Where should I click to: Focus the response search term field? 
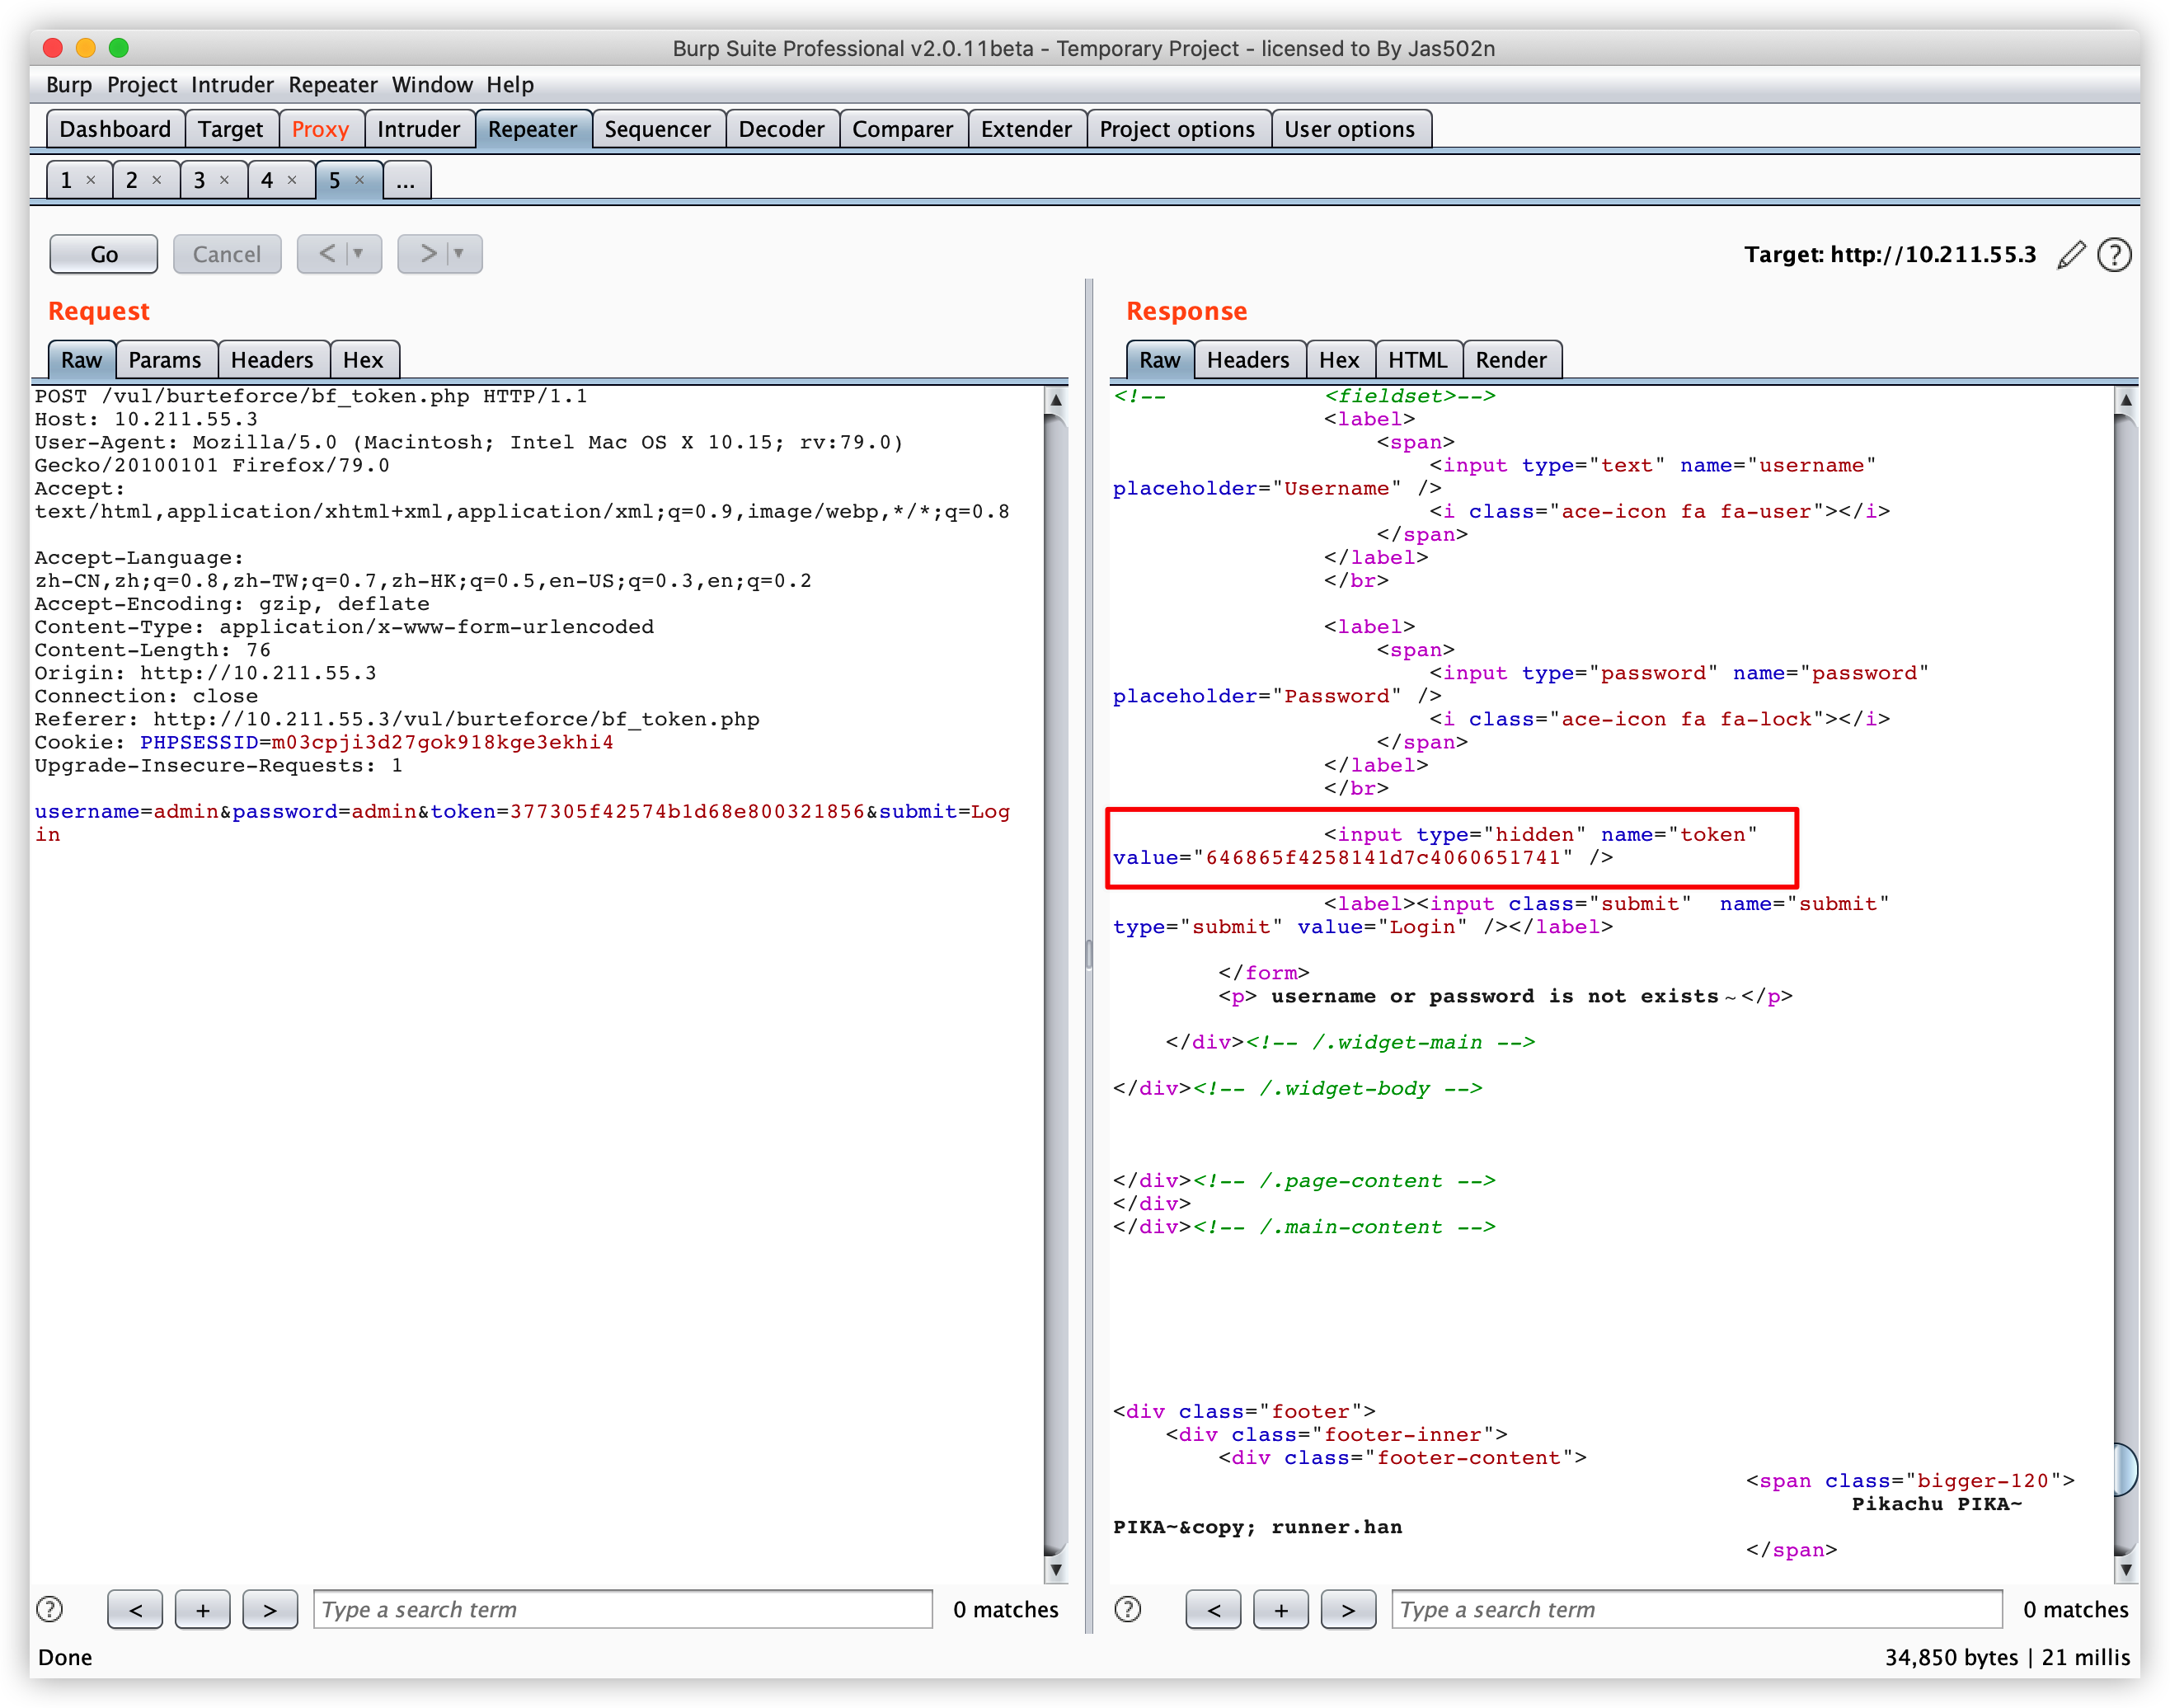tap(1695, 1609)
